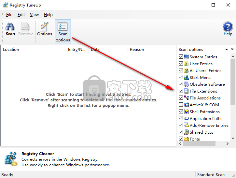
Task: Click the greyed Remove toolbar icon
Action: click(x=26, y=27)
